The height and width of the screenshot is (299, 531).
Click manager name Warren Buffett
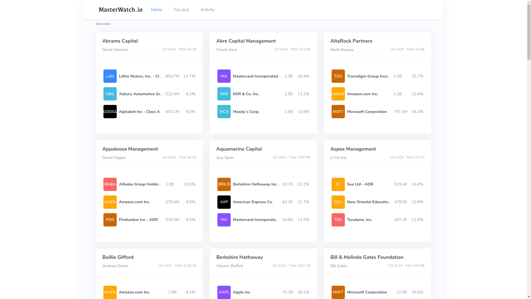(230, 266)
